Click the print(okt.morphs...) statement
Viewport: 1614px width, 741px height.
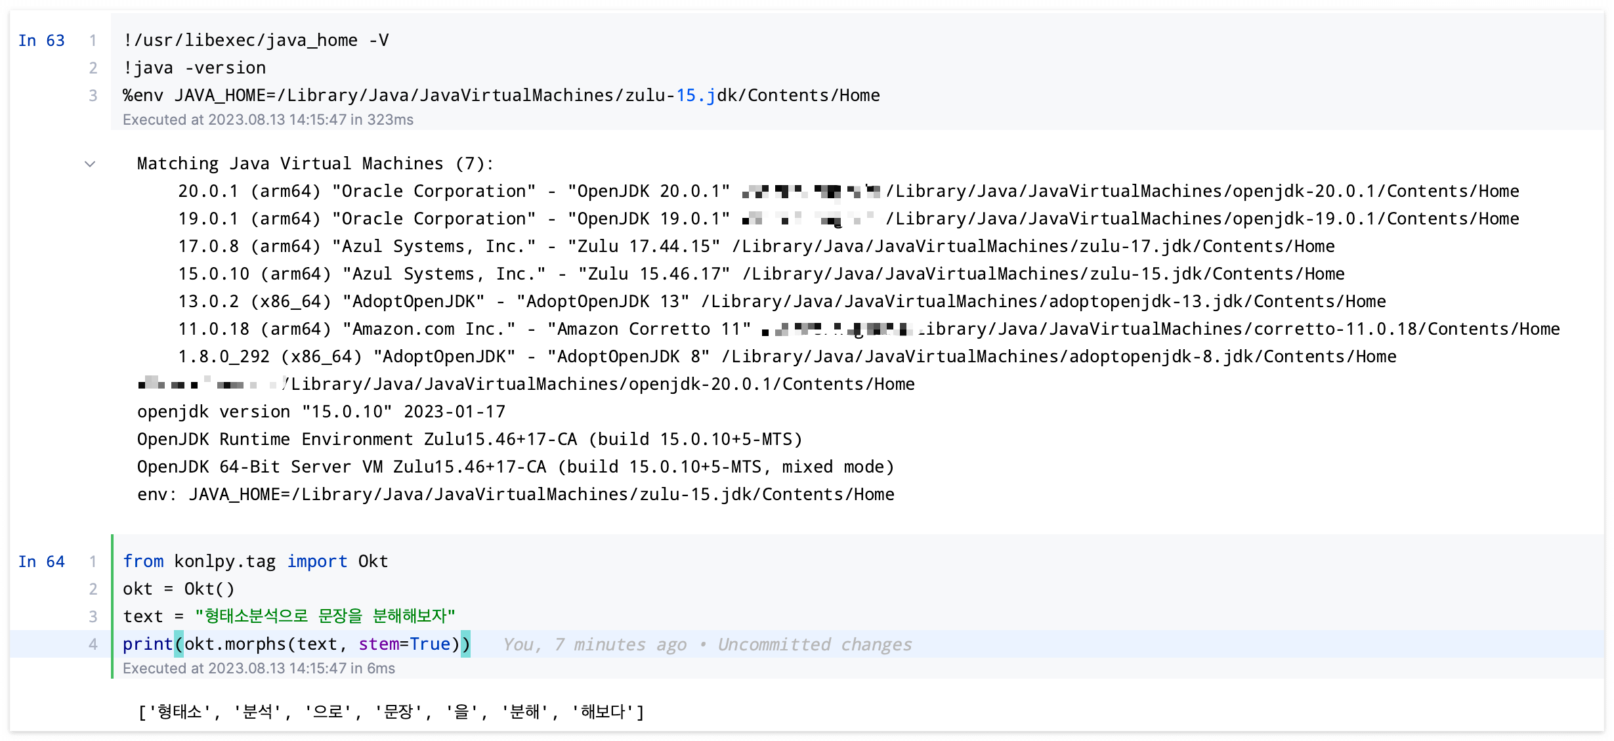coord(296,645)
